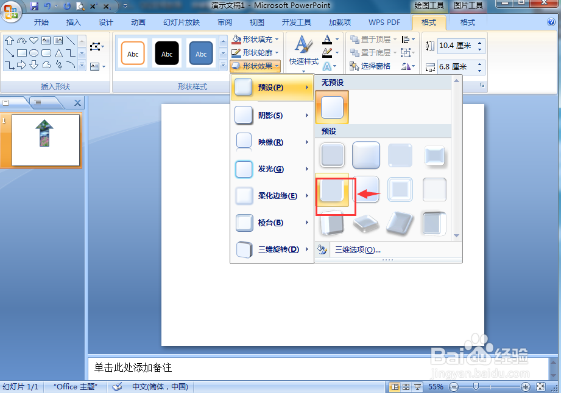Open the 发光(G) glow submenu

272,169
